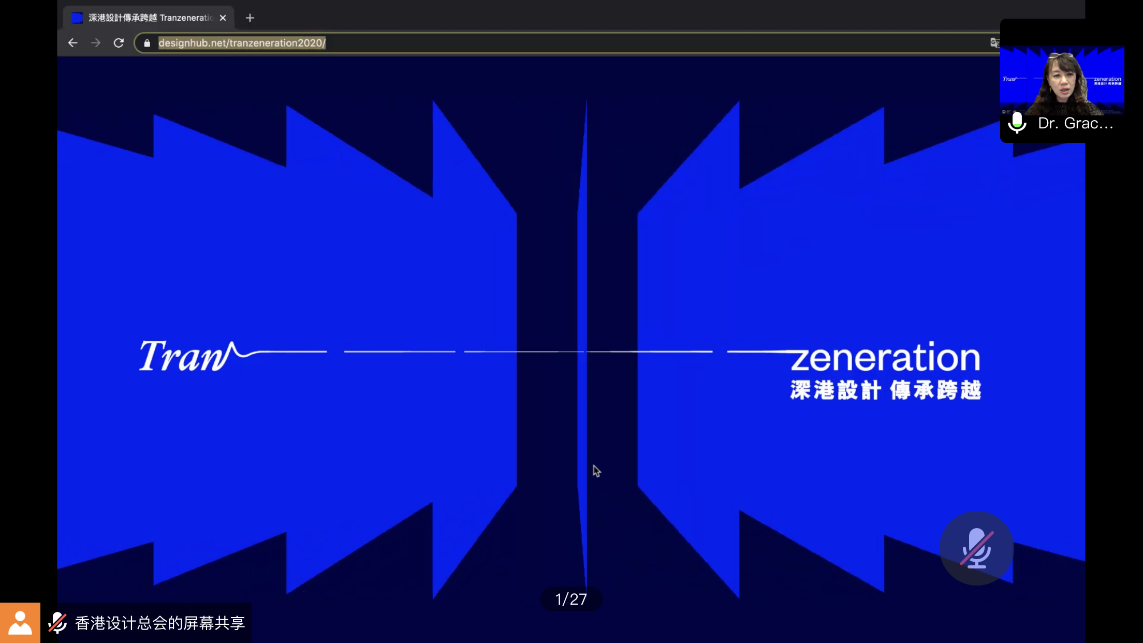
Task: Click the designhub.net/tranzeneration2020 address bar
Action: (x=242, y=43)
